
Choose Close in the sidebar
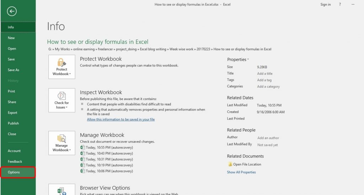[18, 134]
